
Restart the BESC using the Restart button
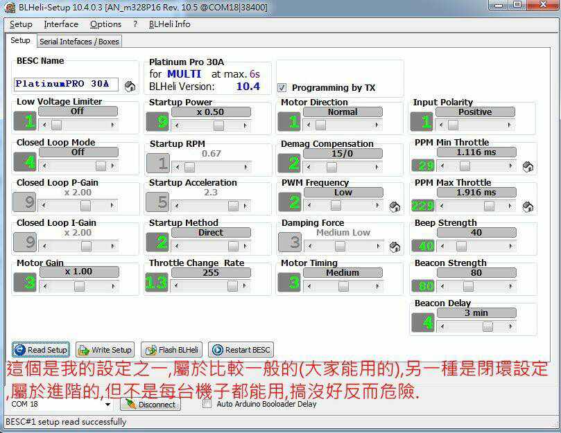point(241,350)
